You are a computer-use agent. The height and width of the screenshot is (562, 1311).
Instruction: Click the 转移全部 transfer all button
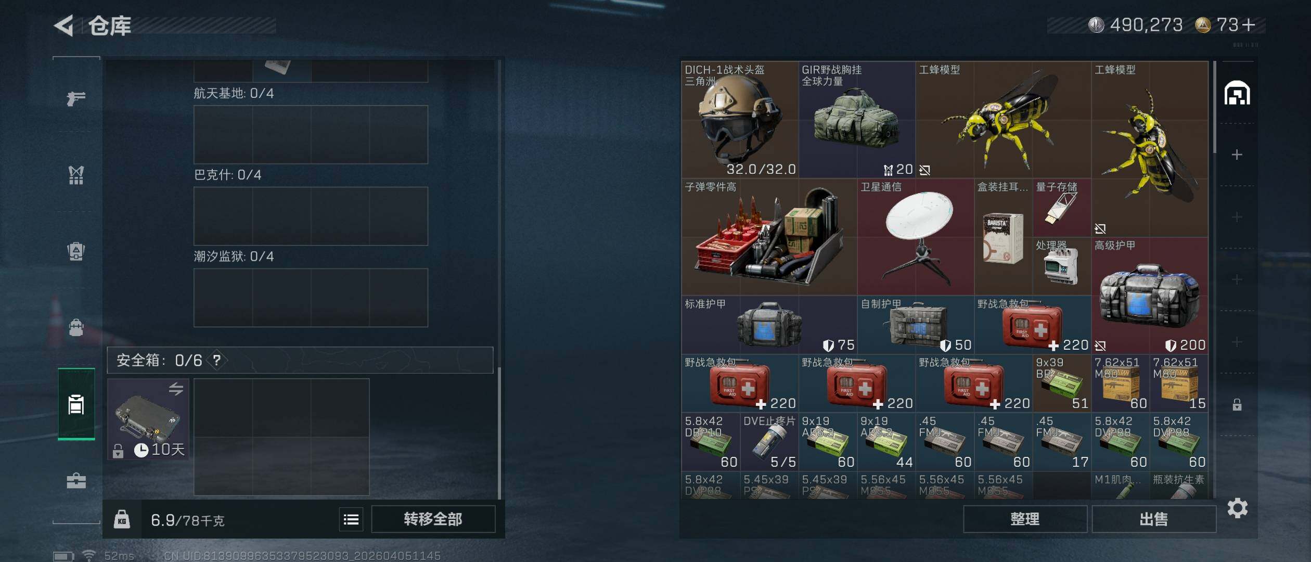click(433, 519)
